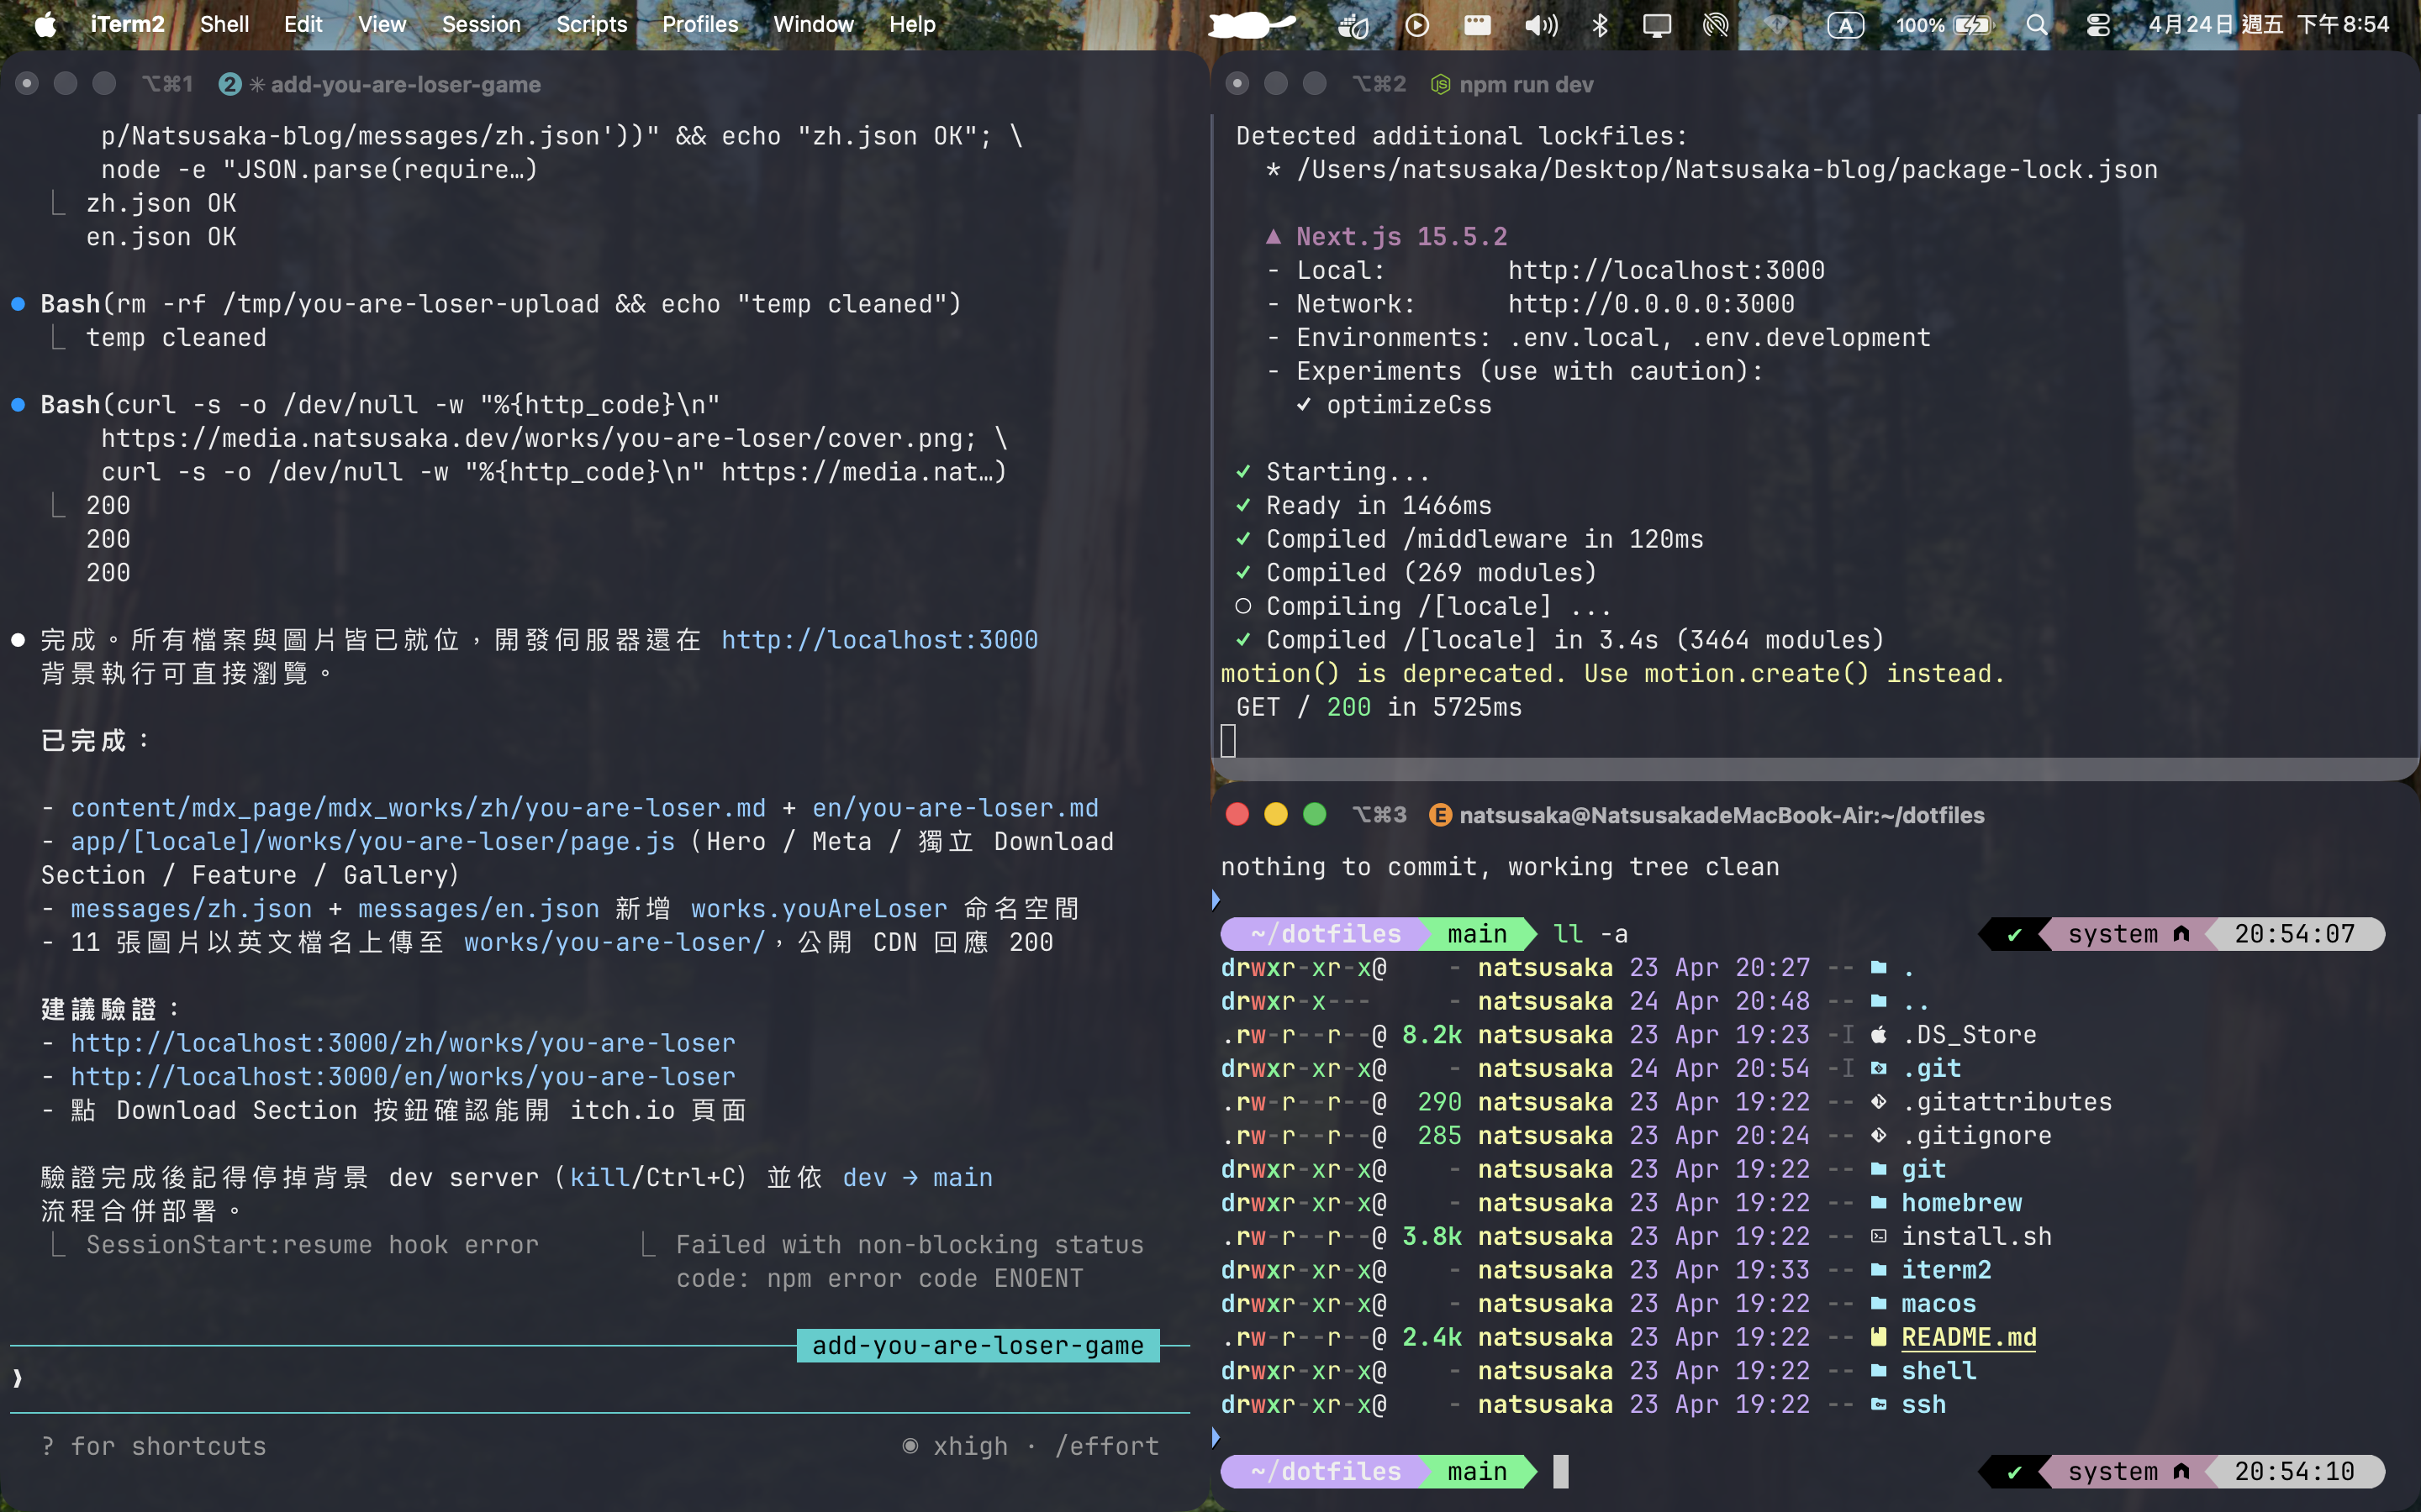Open the sound volume menu icon

pos(1541,24)
